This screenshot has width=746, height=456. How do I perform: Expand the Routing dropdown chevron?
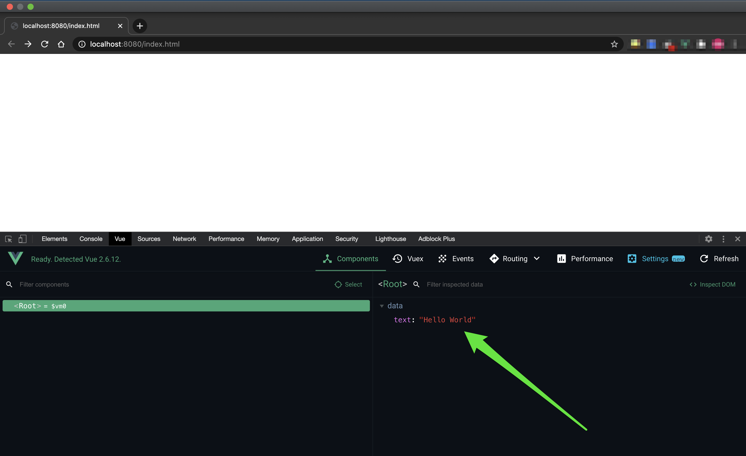click(537, 259)
